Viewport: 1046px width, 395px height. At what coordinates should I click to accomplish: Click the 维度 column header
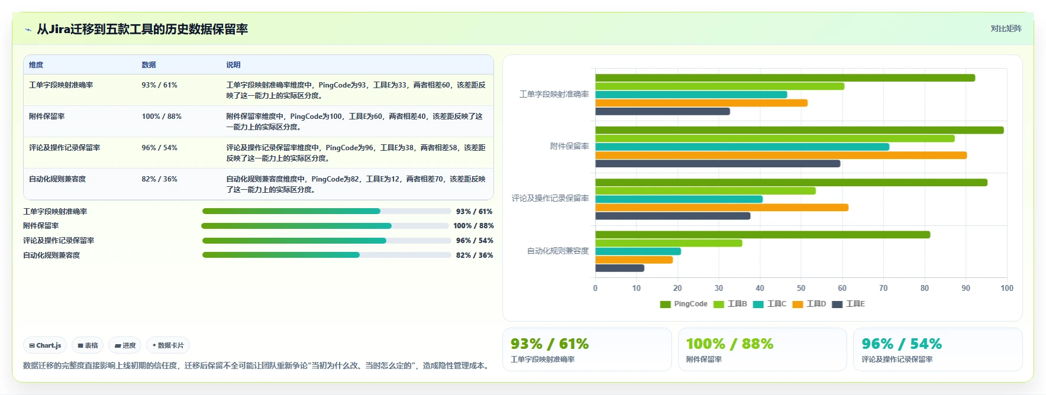[x=36, y=65]
